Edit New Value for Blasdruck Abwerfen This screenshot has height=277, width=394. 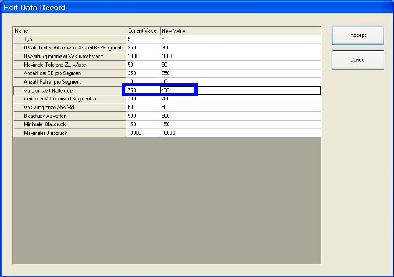point(240,116)
